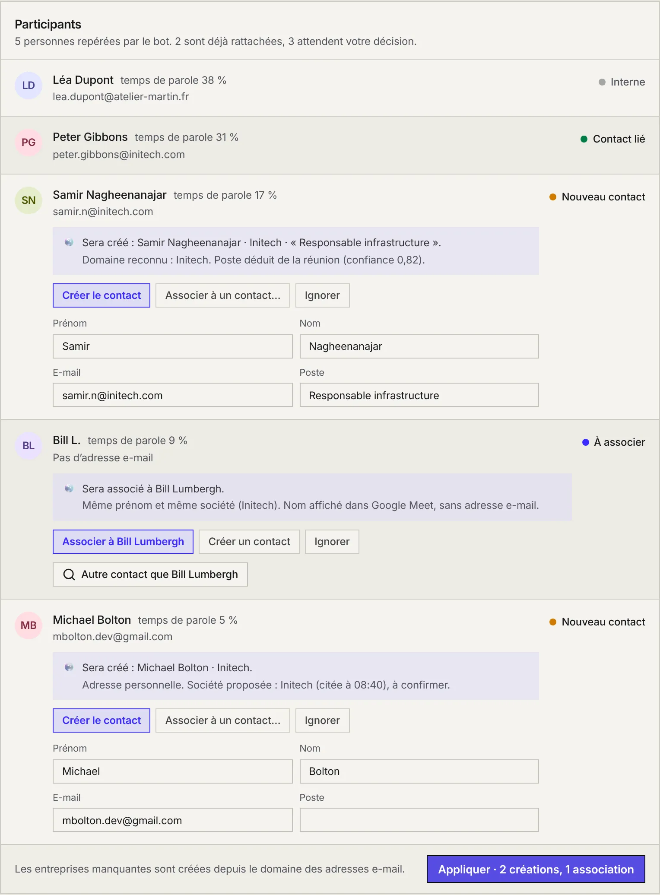Click the 'Interne' status on Léa Dupont's row
The height and width of the screenshot is (895, 660).
click(622, 82)
